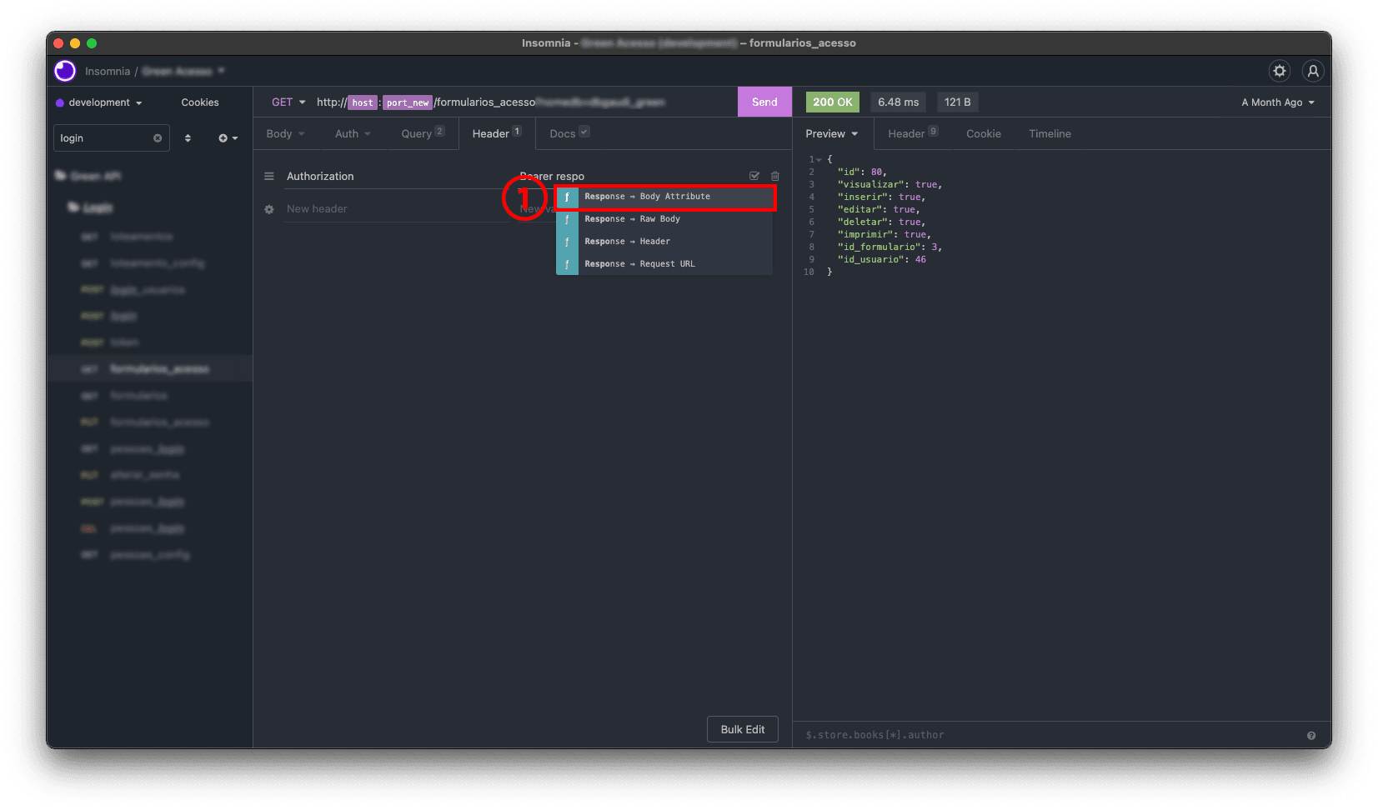
Task: Delete the Authorization header with the trash icon
Action: pos(775,176)
